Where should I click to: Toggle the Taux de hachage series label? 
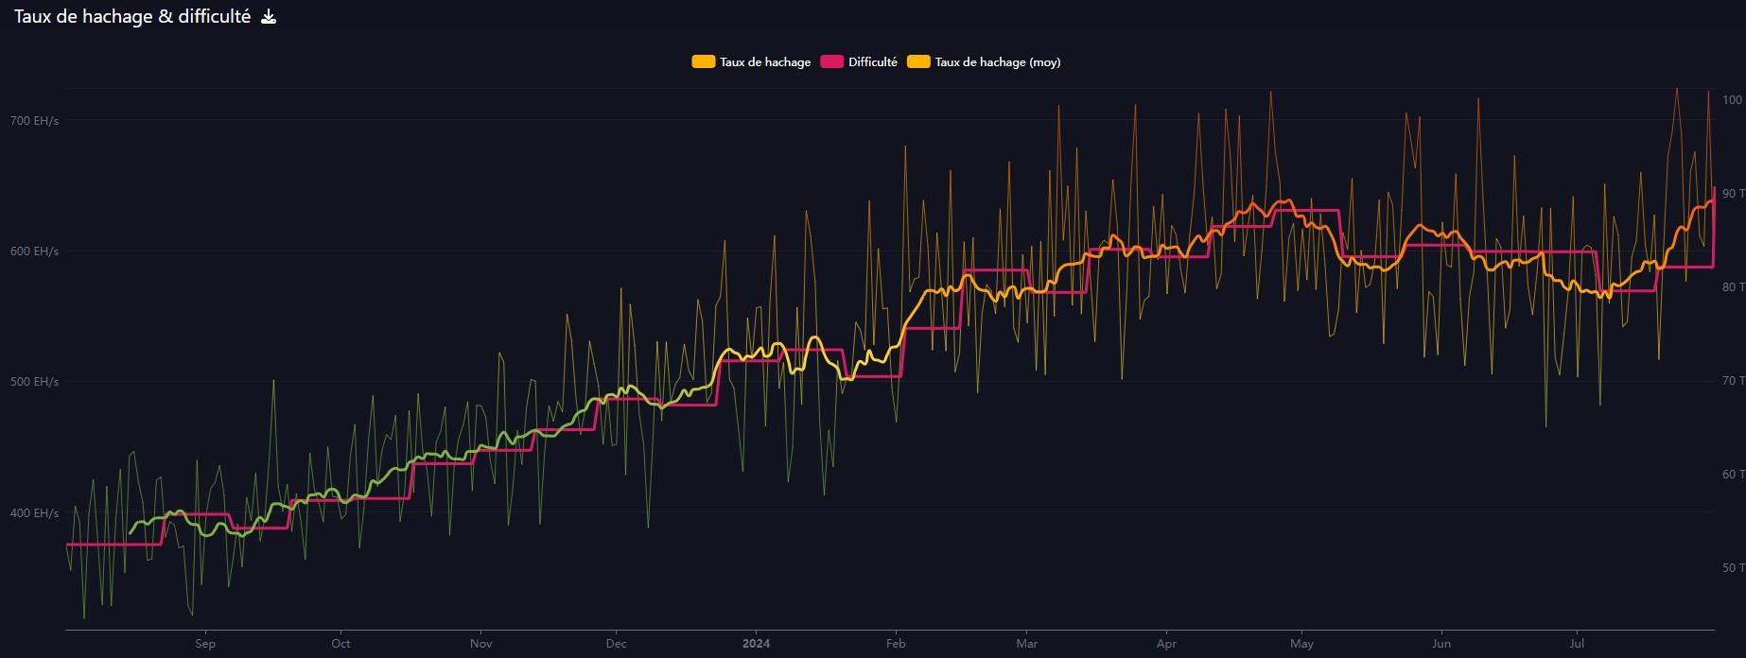coord(765,62)
